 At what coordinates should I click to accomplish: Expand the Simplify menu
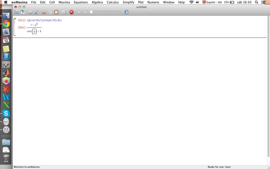pyautogui.click(x=128, y=2)
